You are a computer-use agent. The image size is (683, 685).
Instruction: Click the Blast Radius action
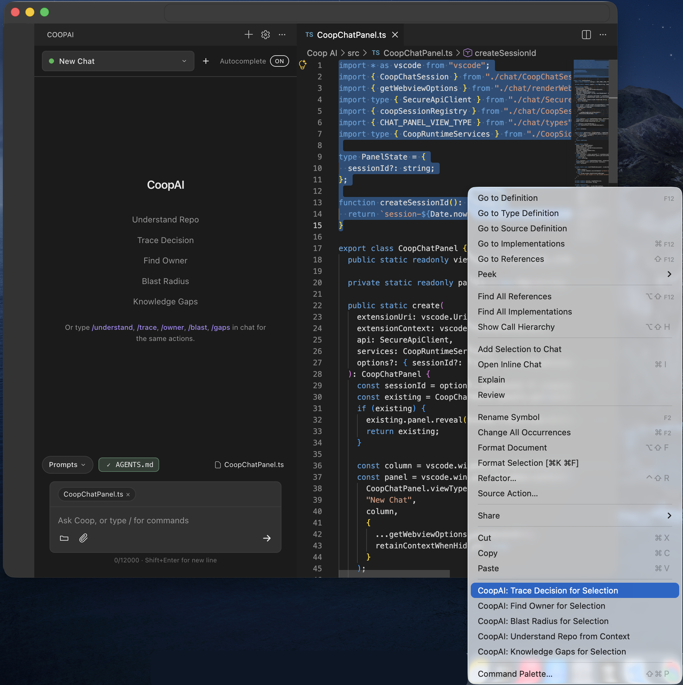point(166,281)
